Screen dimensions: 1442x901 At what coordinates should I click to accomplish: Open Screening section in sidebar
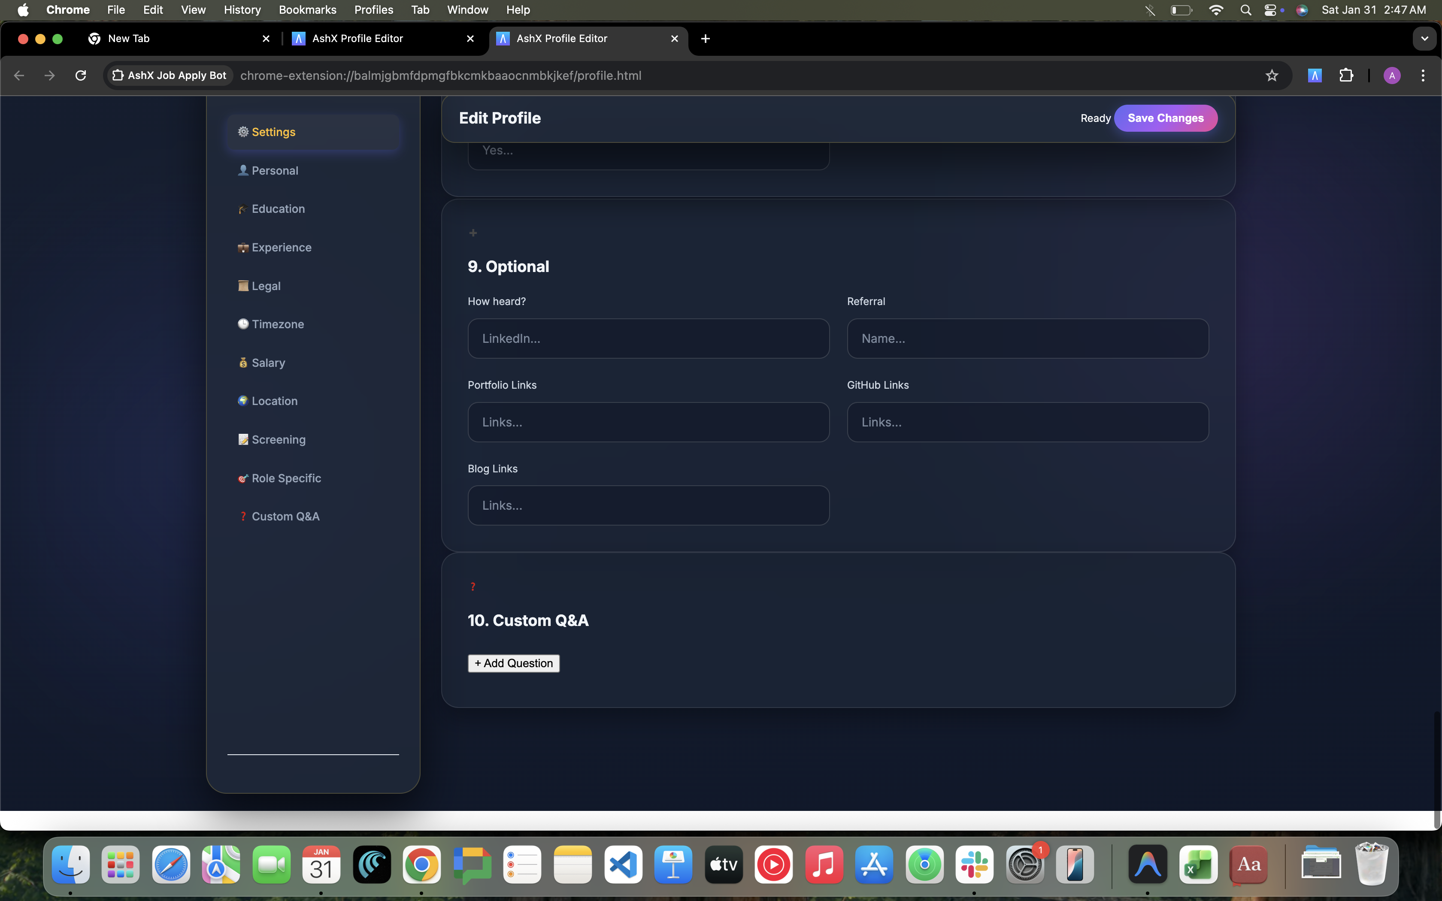[313, 440]
